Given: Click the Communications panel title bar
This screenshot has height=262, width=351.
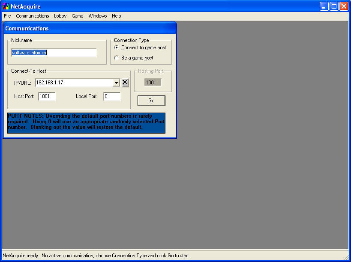Looking at the screenshot, I should [90, 28].
